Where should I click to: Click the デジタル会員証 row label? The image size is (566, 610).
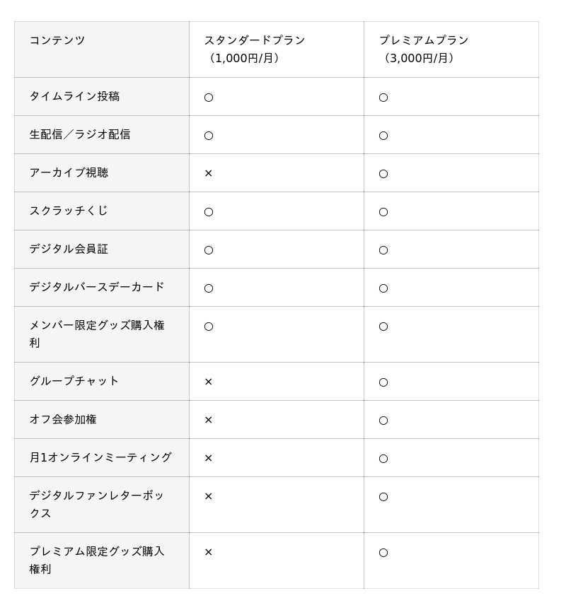(69, 250)
